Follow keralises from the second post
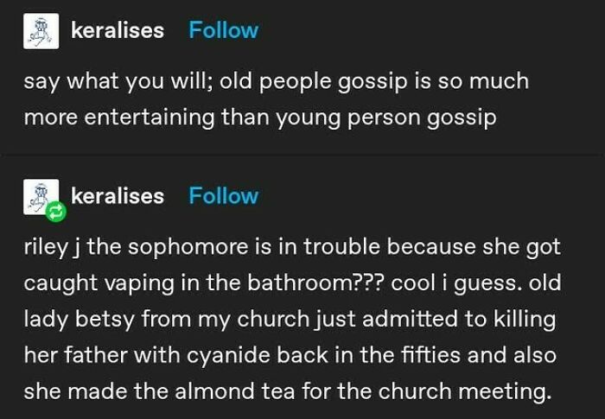This screenshot has height=419, width=605. point(223,196)
